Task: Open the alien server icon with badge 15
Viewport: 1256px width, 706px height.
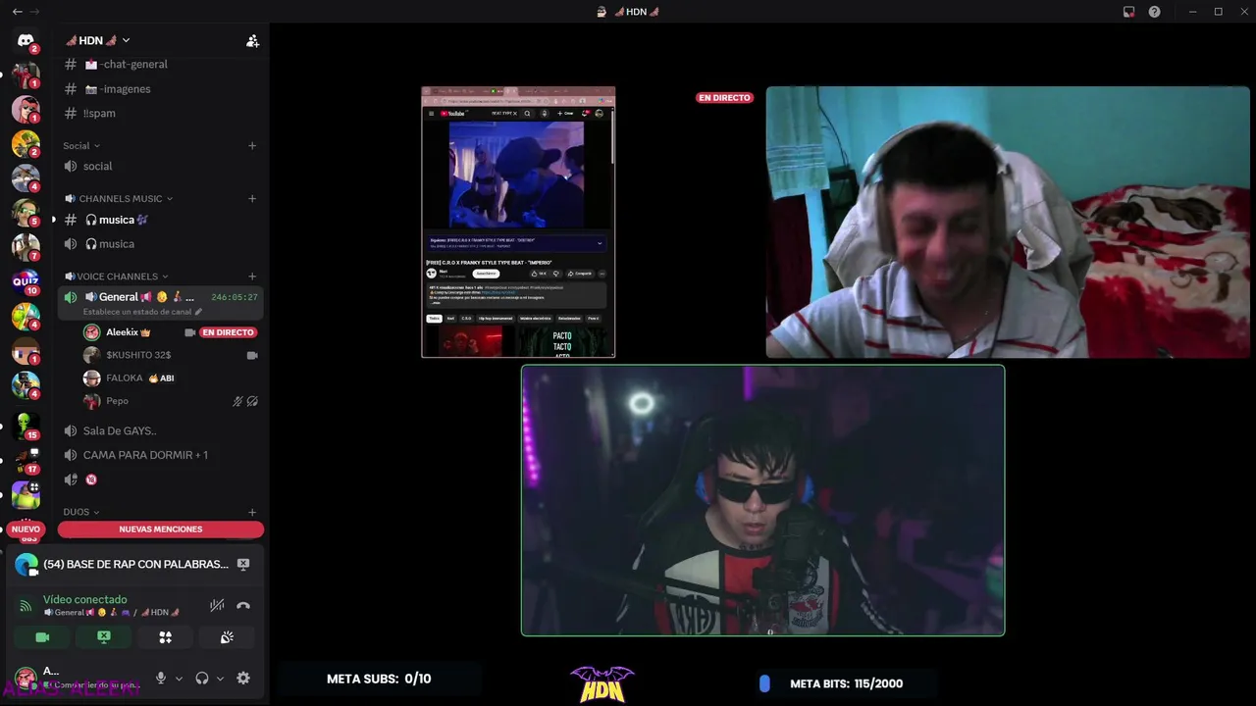Action: pyautogui.click(x=26, y=425)
